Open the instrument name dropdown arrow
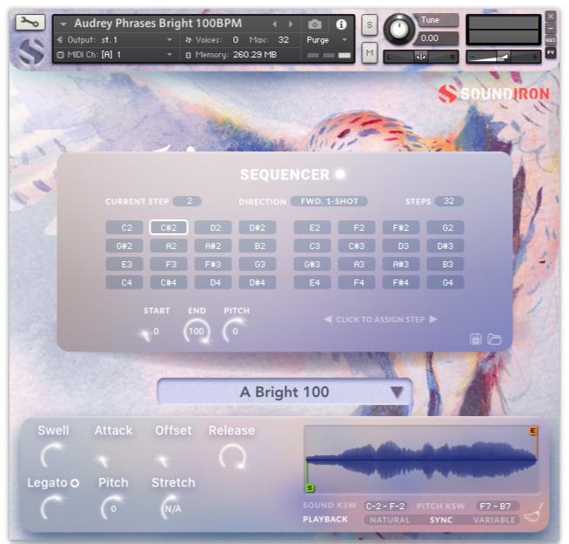 (64, 24)
